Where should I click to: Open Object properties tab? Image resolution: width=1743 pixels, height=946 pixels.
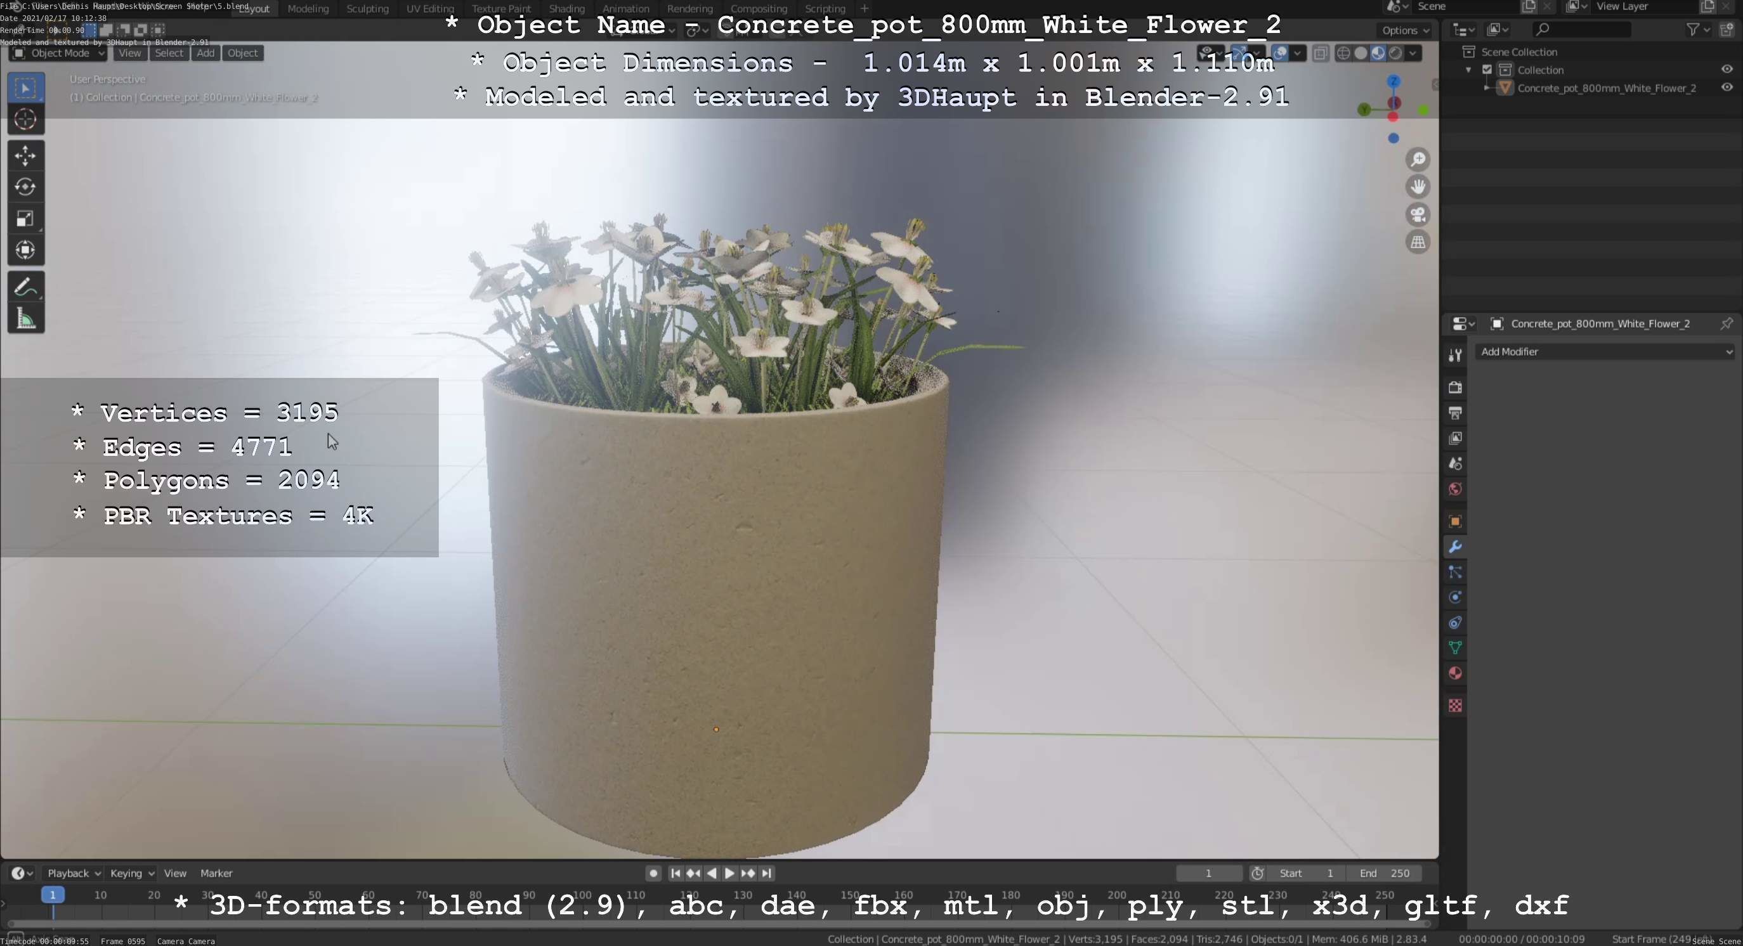[1456, 521]
